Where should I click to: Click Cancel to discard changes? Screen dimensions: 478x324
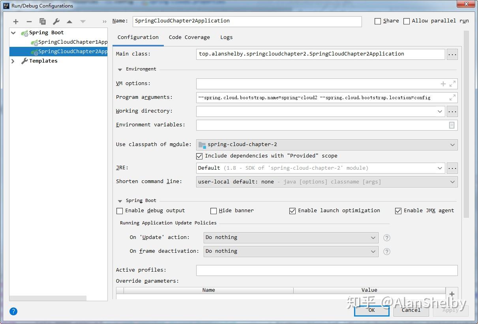click(411, 310)
